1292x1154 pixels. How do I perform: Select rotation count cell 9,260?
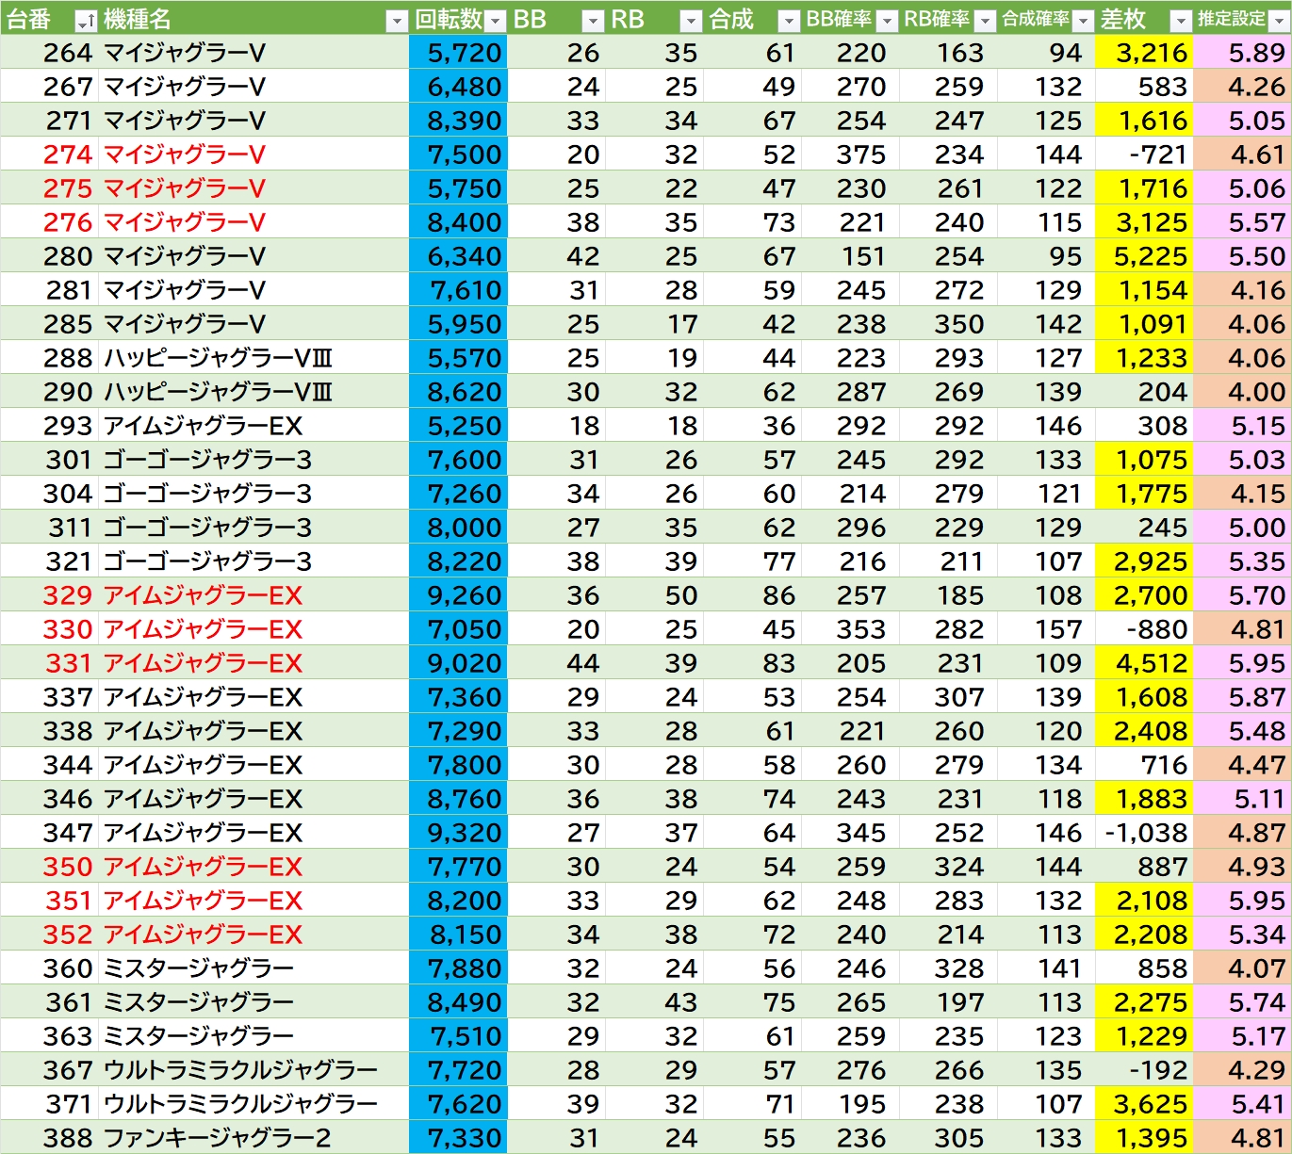coord(458,595)
